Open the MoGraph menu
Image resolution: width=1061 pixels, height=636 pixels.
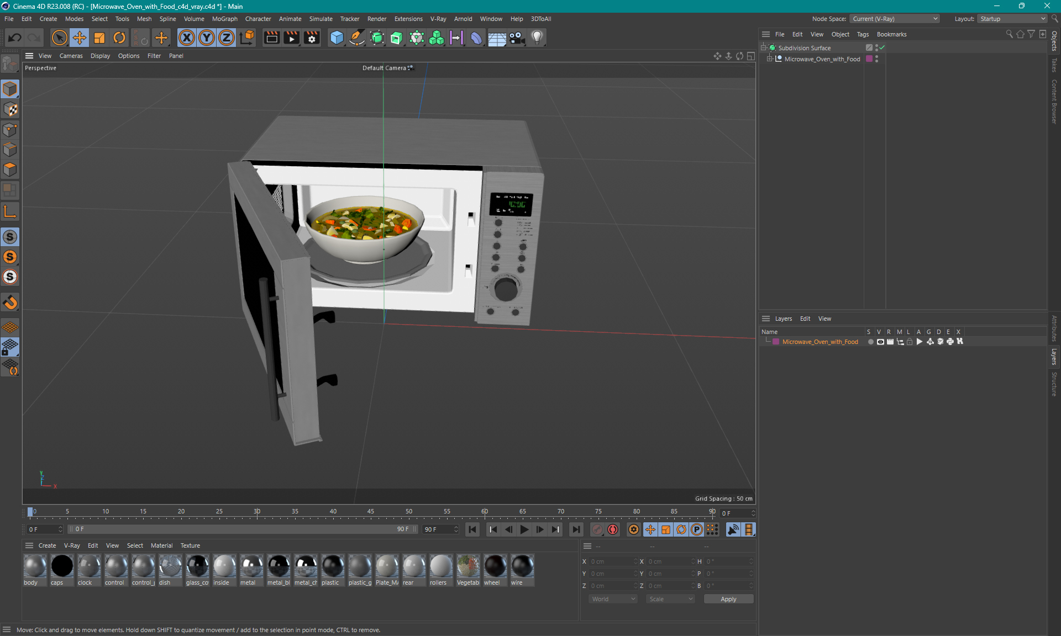(x=224, y=19)
